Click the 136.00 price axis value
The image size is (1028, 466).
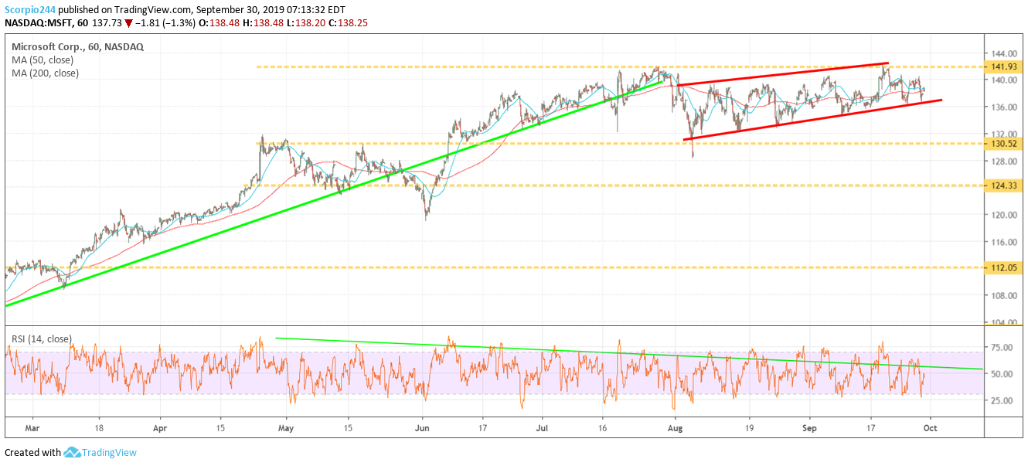coord(1006,107)
